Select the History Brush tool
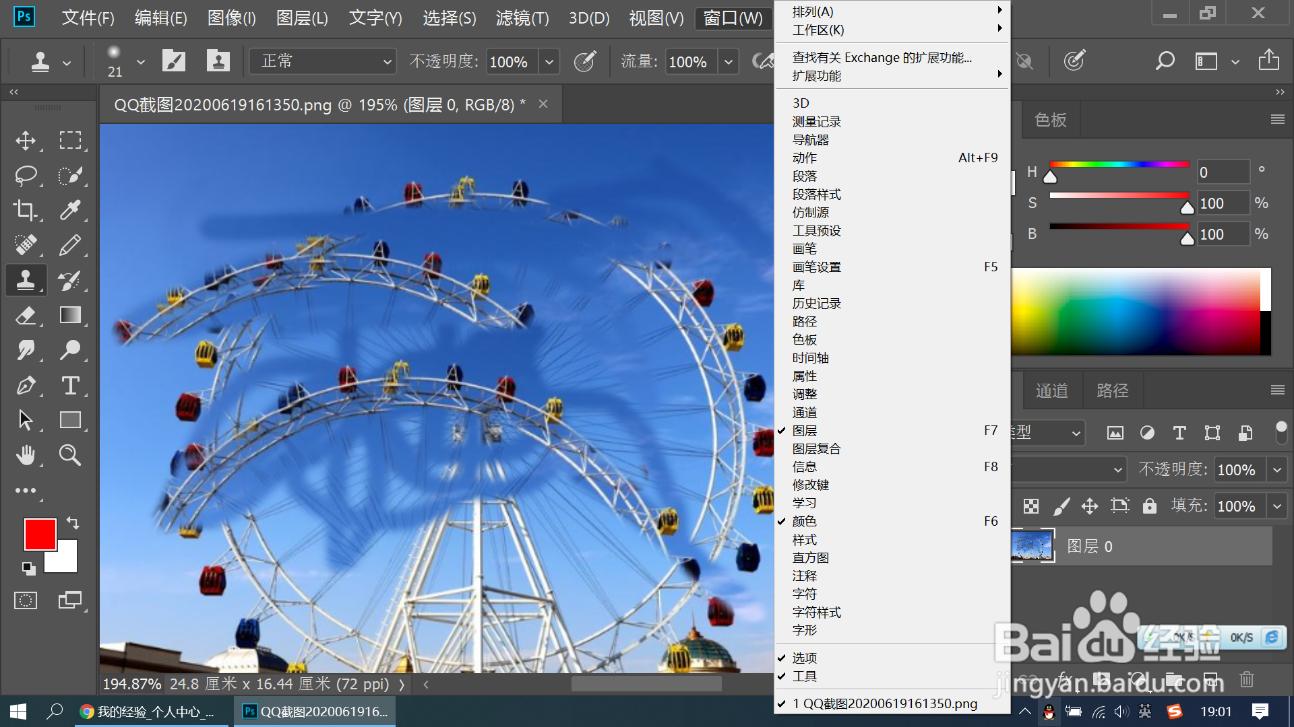The width and height of the screenshot is (1294, 727). point(70,280)
